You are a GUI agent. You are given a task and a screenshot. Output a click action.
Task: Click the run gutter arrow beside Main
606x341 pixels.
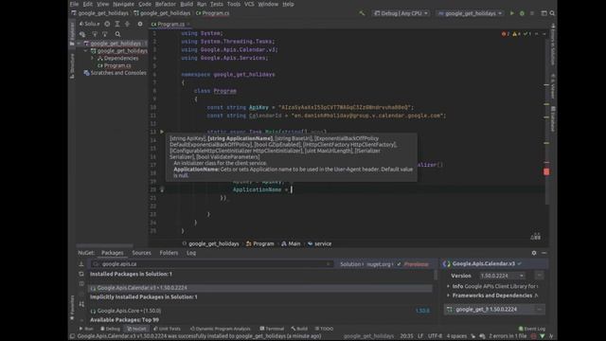(x=162, y=132)
